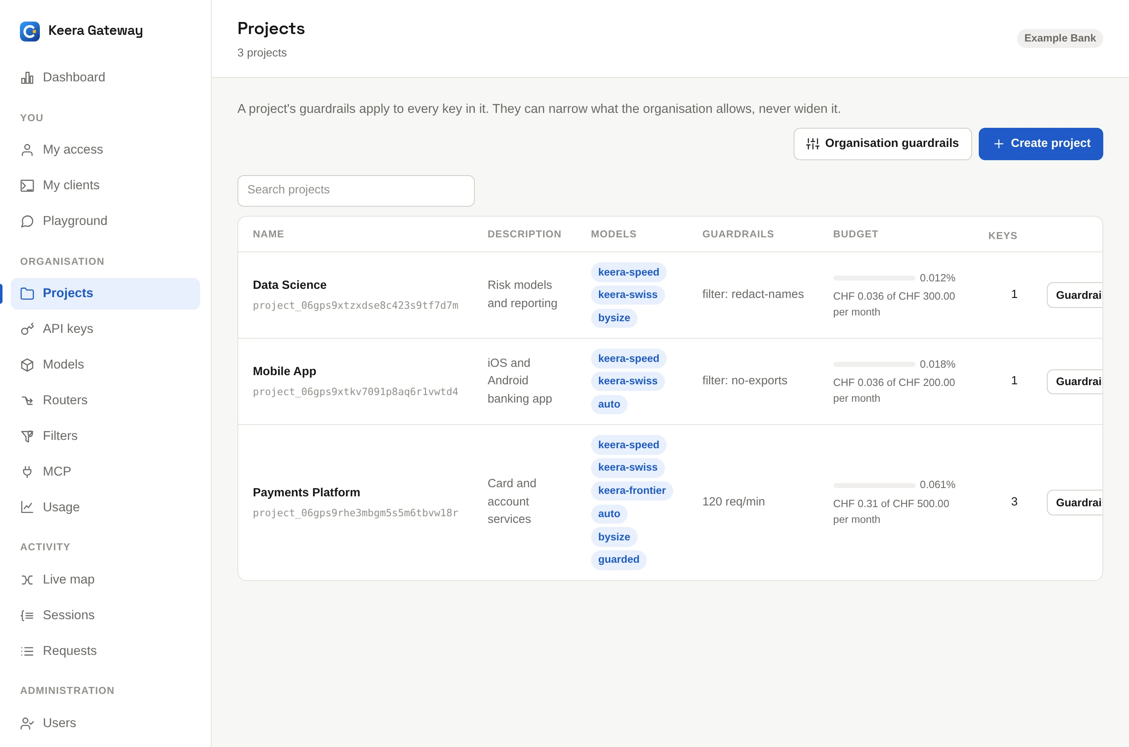Click project ID ending tf7d7m
Viewport: 1129px width, 747px height.
(x=355, y=306)
